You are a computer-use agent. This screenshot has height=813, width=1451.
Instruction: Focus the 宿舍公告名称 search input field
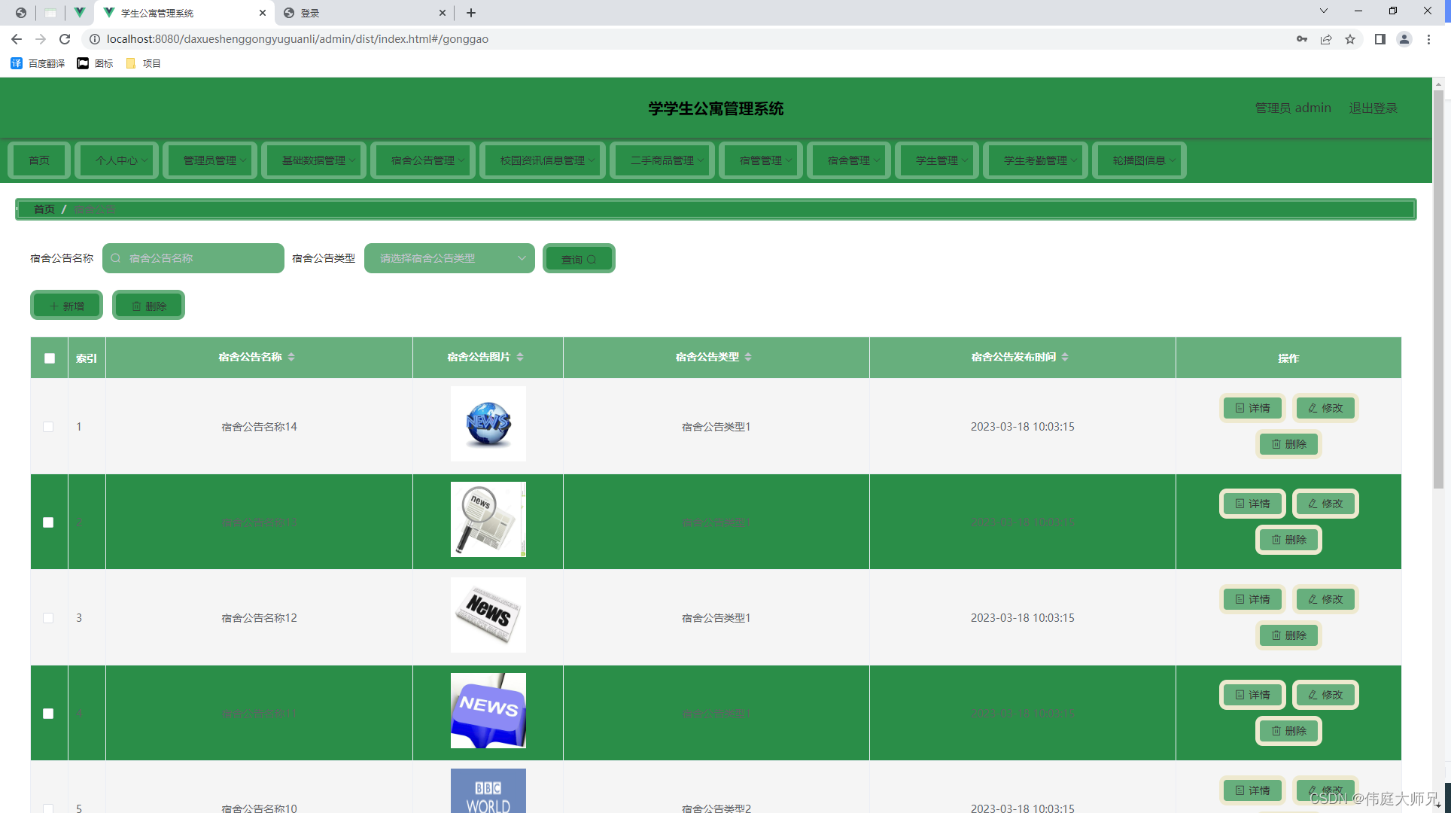point(193,258)
